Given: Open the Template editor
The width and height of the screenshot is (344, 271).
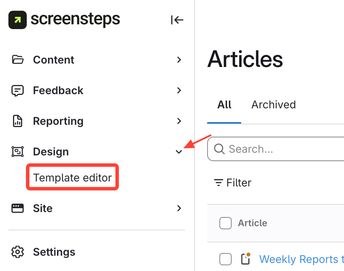Looking at the screenshot, I should click(x=72, y=178).
